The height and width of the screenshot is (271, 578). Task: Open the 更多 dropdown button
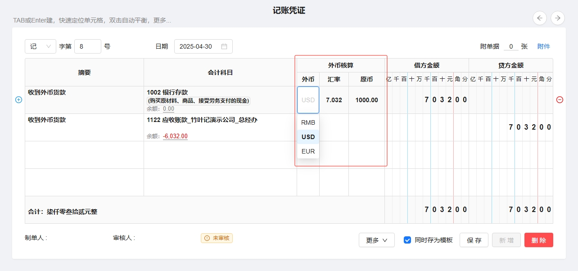[376, 240]
